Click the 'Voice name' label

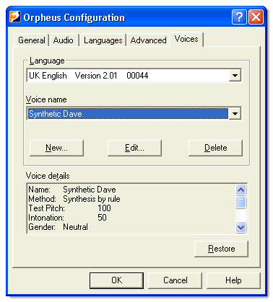(46, 99)
